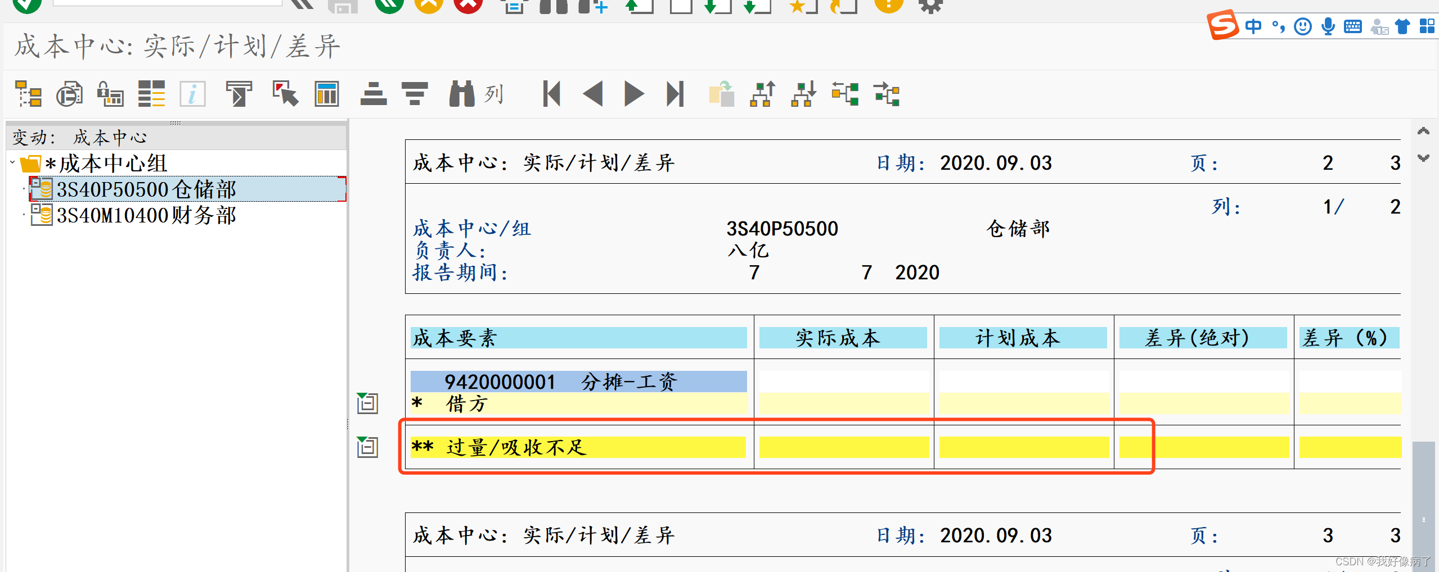Select the 9420000001 分摊-工资 row
This screenshot has height=572, width=1439.
click(578, 382)
